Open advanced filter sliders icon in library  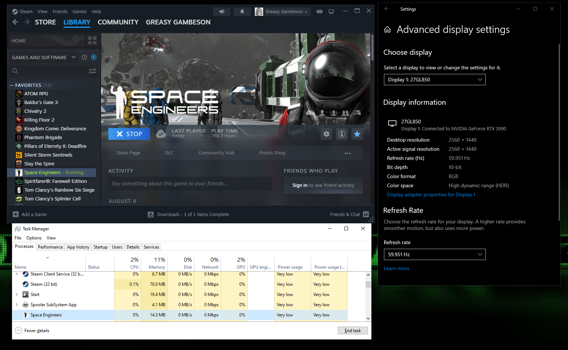[x=92, y=71]
